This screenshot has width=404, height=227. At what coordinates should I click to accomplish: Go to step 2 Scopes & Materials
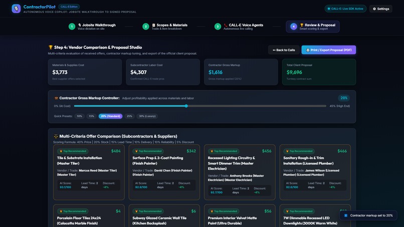click(165, 27)
